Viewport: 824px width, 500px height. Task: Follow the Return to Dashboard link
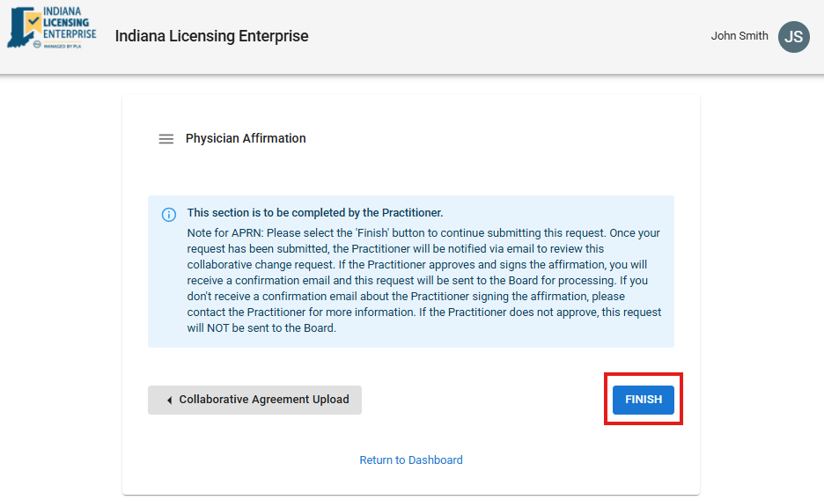coord(411,460)
